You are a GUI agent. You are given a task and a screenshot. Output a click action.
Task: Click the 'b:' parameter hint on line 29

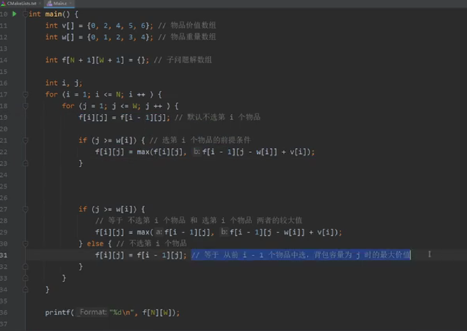pos(224,232)
